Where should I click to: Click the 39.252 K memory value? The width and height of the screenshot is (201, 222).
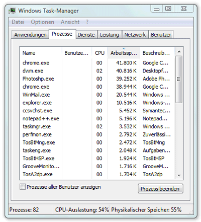[127, 79]
